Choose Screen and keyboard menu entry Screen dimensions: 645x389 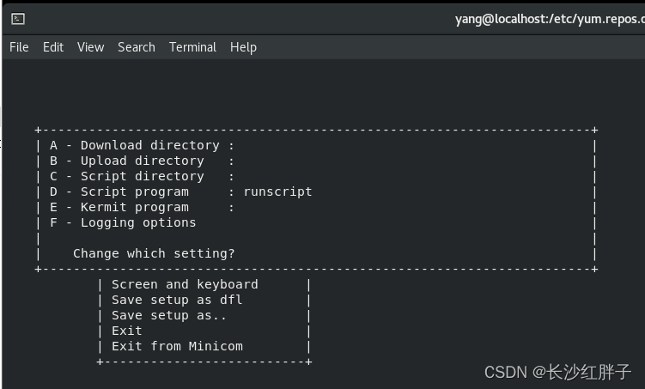(x=185, y=284)
